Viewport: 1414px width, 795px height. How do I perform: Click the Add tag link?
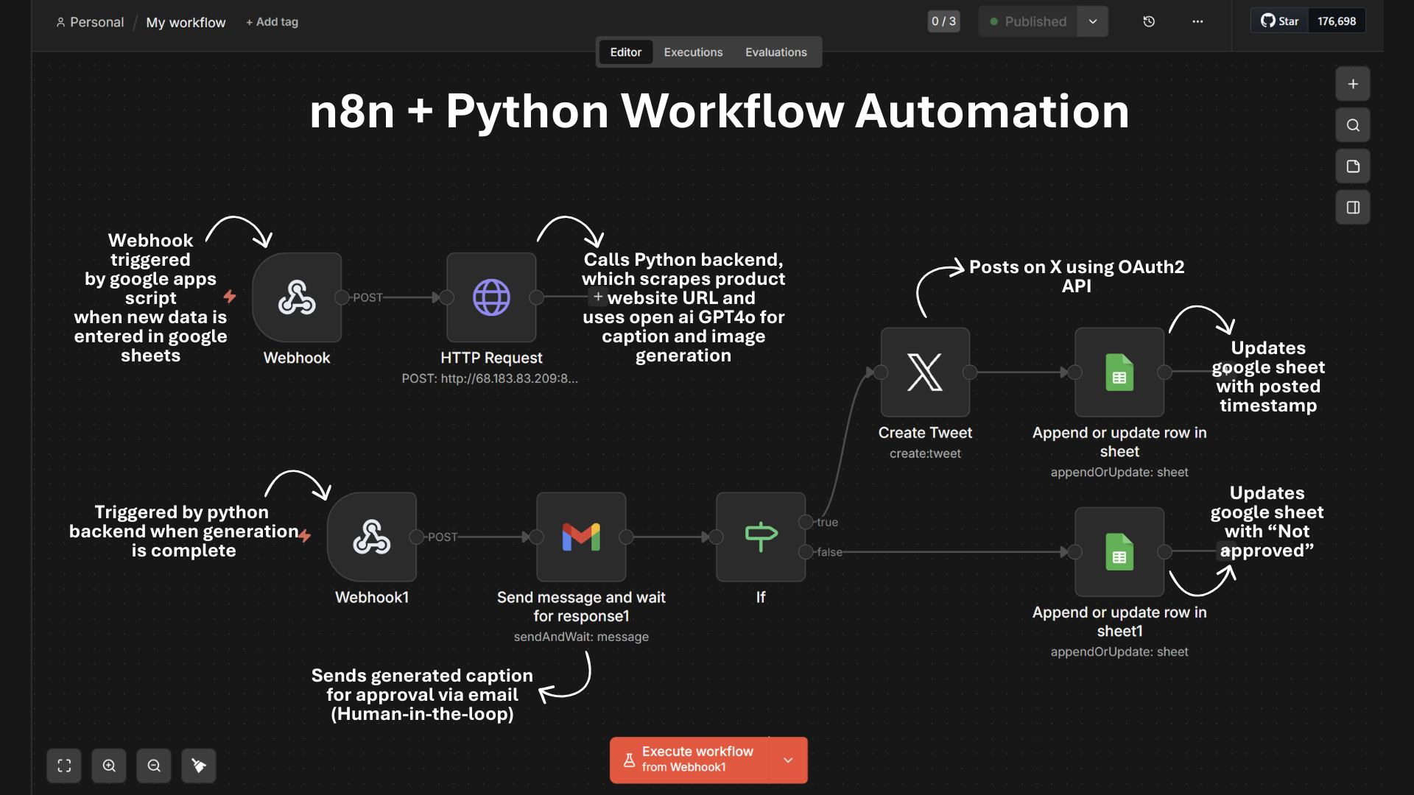tap(272, 22)
